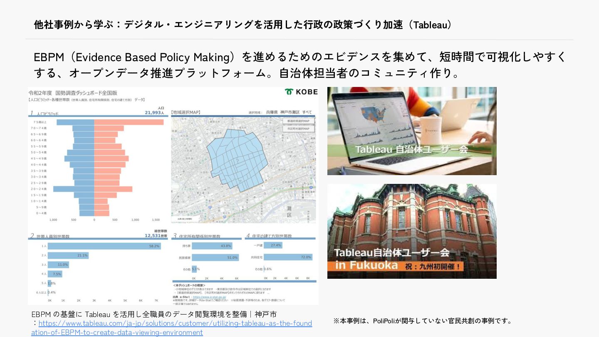Click the 都道府県選択MAP button on the map
Screen dimensions: 599x337
[x=298, y=121]
